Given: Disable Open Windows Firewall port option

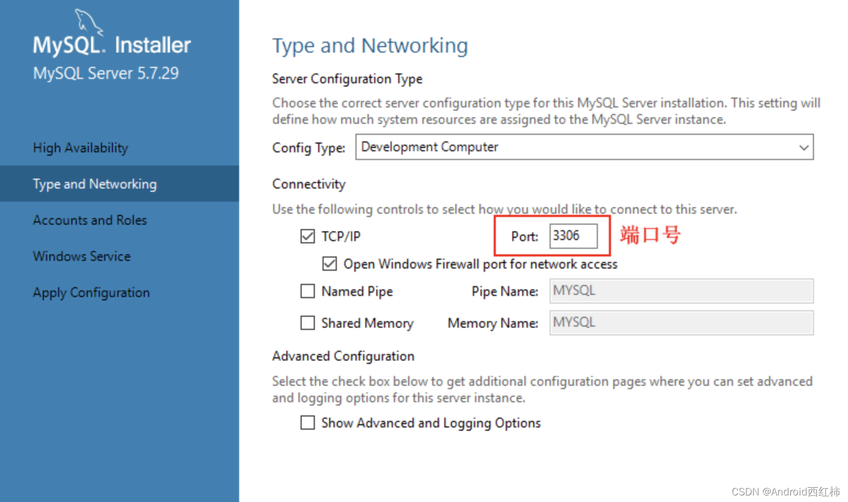Looking at the screenshot, I should pos(329,264).
